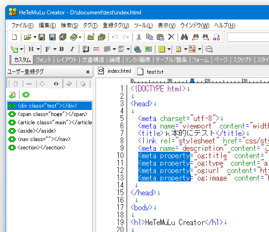
Task: Insert image with the picture icon
Action: pyautogui.click(x=148, y=49)
